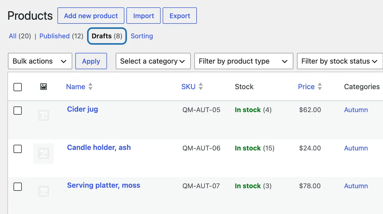
Task: Click Serving platter, moss placeholder thumbnail
Action: pyautogui.click(x=44, y=191)
